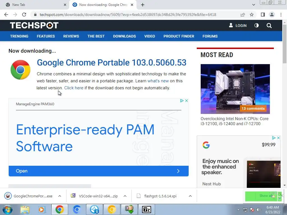
Task: Open the motherboard article thumbnail
Action: pos(235,89)
